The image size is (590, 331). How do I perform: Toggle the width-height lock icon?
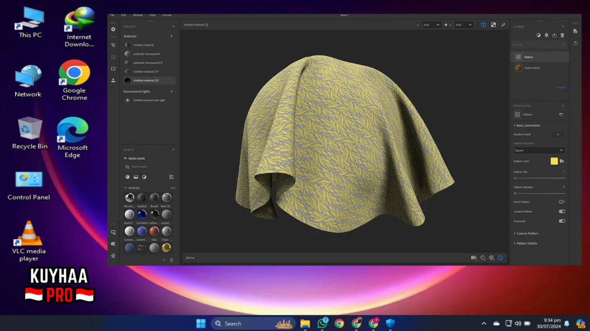click(x=446, y=25)
